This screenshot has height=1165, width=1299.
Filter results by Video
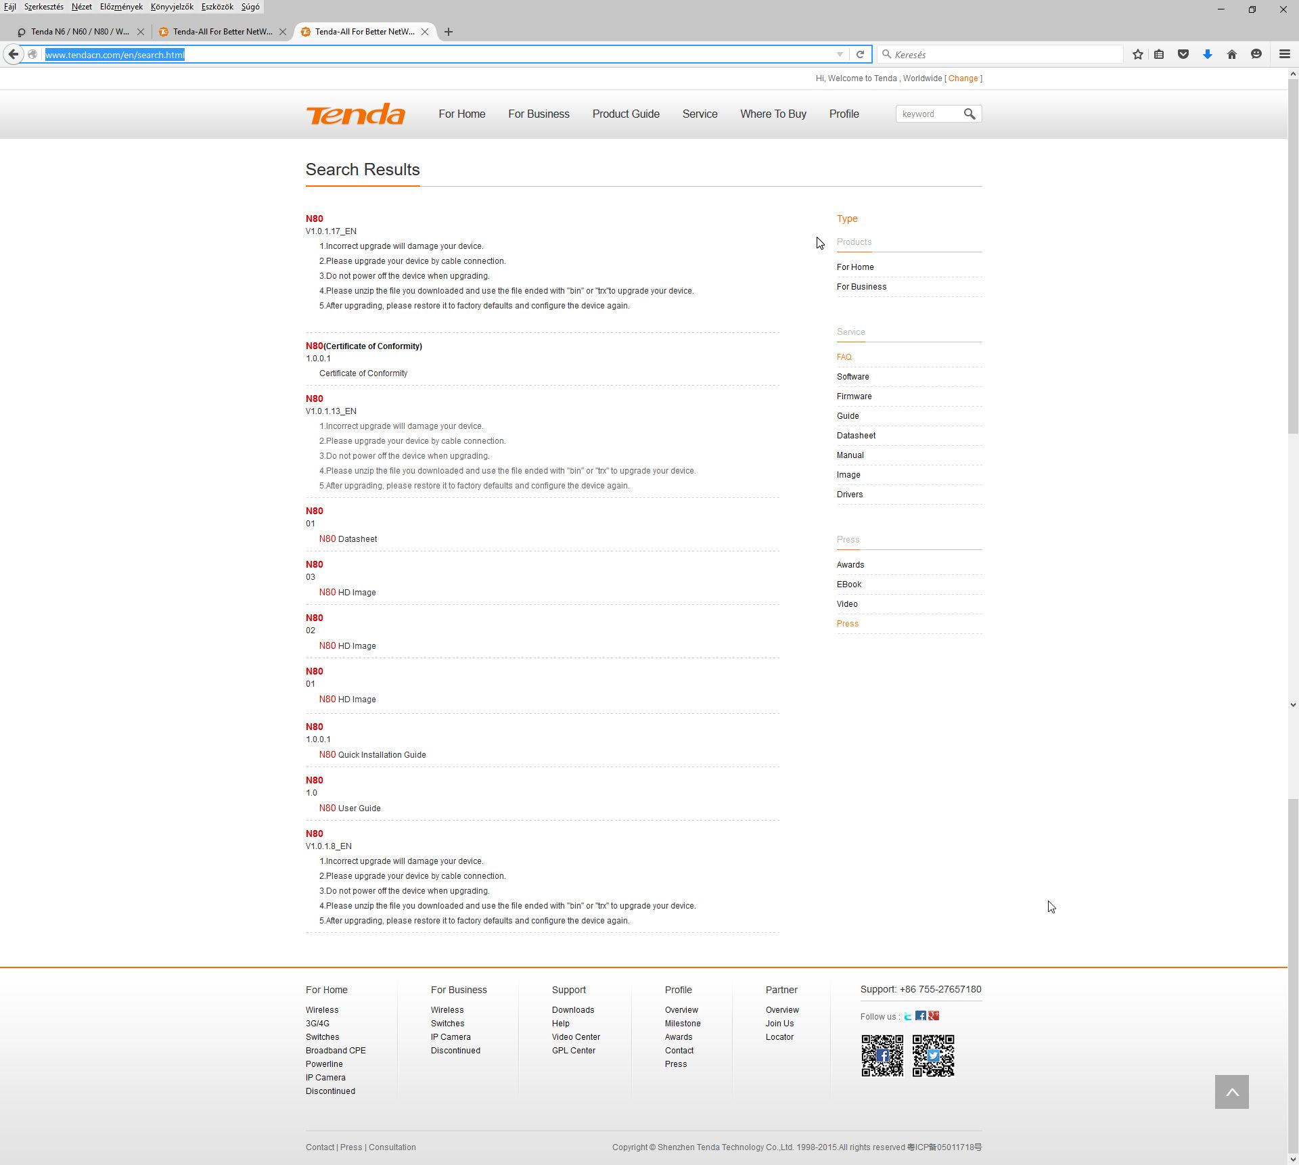pyautogui.click(x=847, y=604)
